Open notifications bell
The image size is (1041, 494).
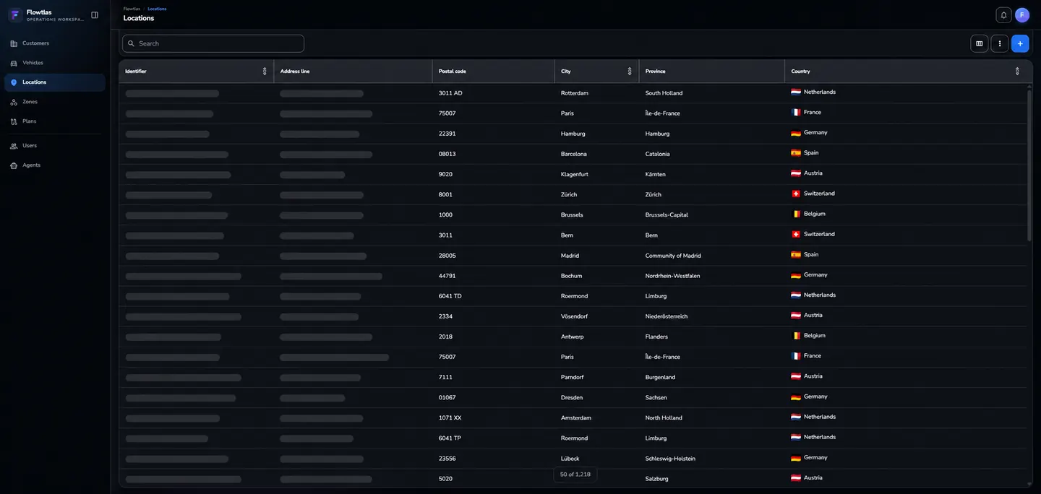[x=1003, y=15]
